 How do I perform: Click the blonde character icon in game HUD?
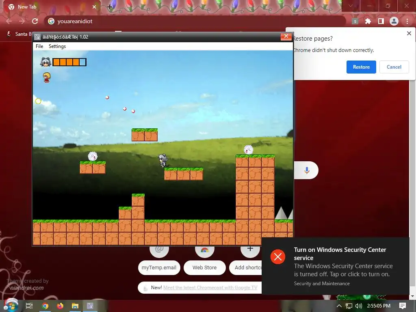click(47, 78)
